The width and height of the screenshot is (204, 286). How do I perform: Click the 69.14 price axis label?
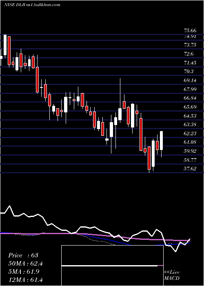pos(190,80)
